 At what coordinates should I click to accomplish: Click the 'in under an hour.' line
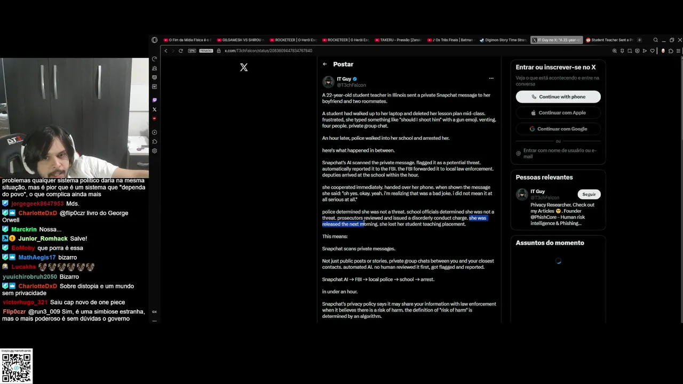point(340,292)
